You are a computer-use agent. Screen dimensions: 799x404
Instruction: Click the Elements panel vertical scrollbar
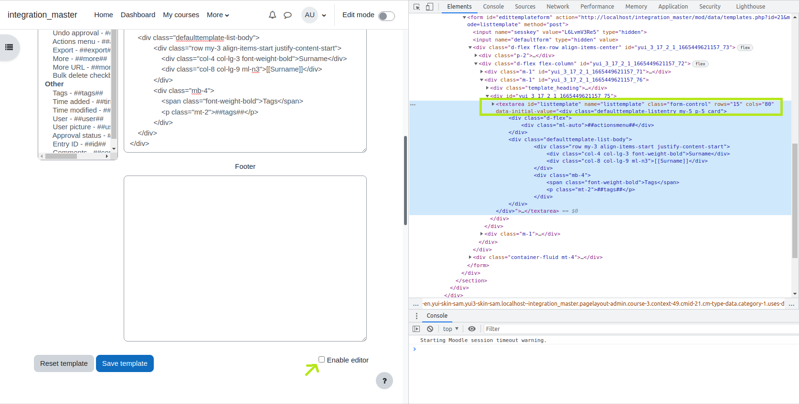(x=795, y=201)
